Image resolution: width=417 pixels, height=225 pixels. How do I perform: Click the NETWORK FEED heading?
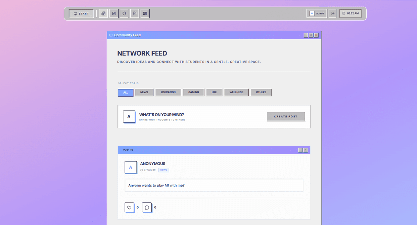142,53
